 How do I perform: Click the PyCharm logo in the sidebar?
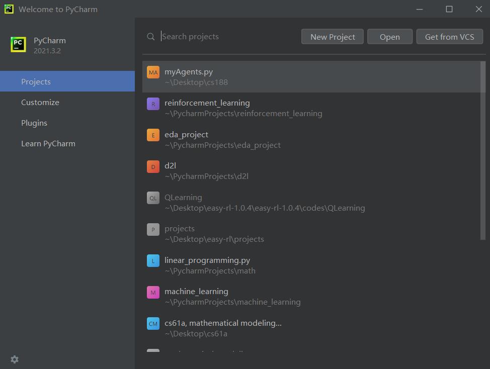(x=18, y=44)
